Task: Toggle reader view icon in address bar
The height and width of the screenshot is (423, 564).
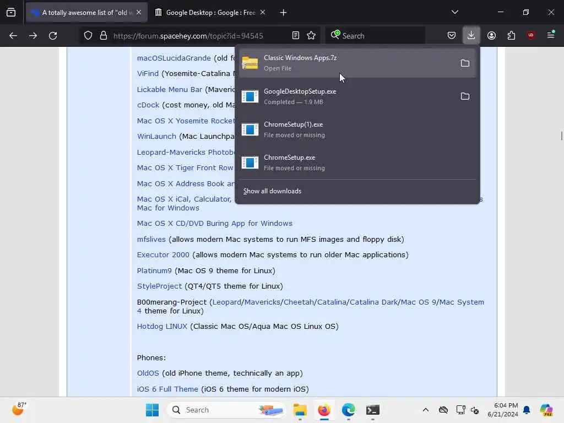Action: tap(296, 35)
